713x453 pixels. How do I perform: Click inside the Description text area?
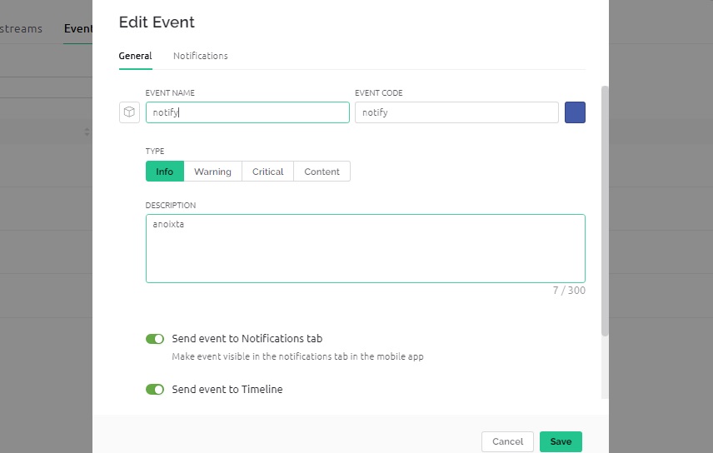[x=365, y=248]
